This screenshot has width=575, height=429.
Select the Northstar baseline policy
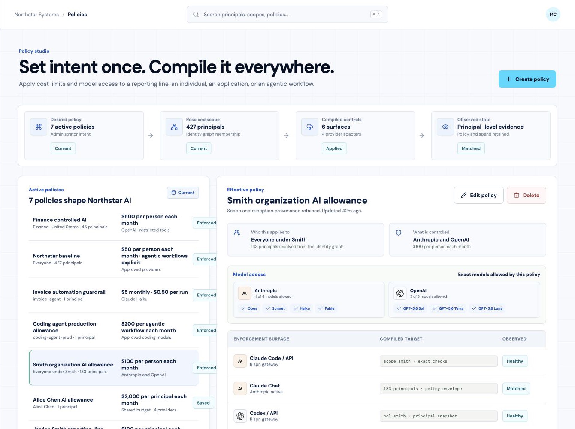[x=114, y=259]
